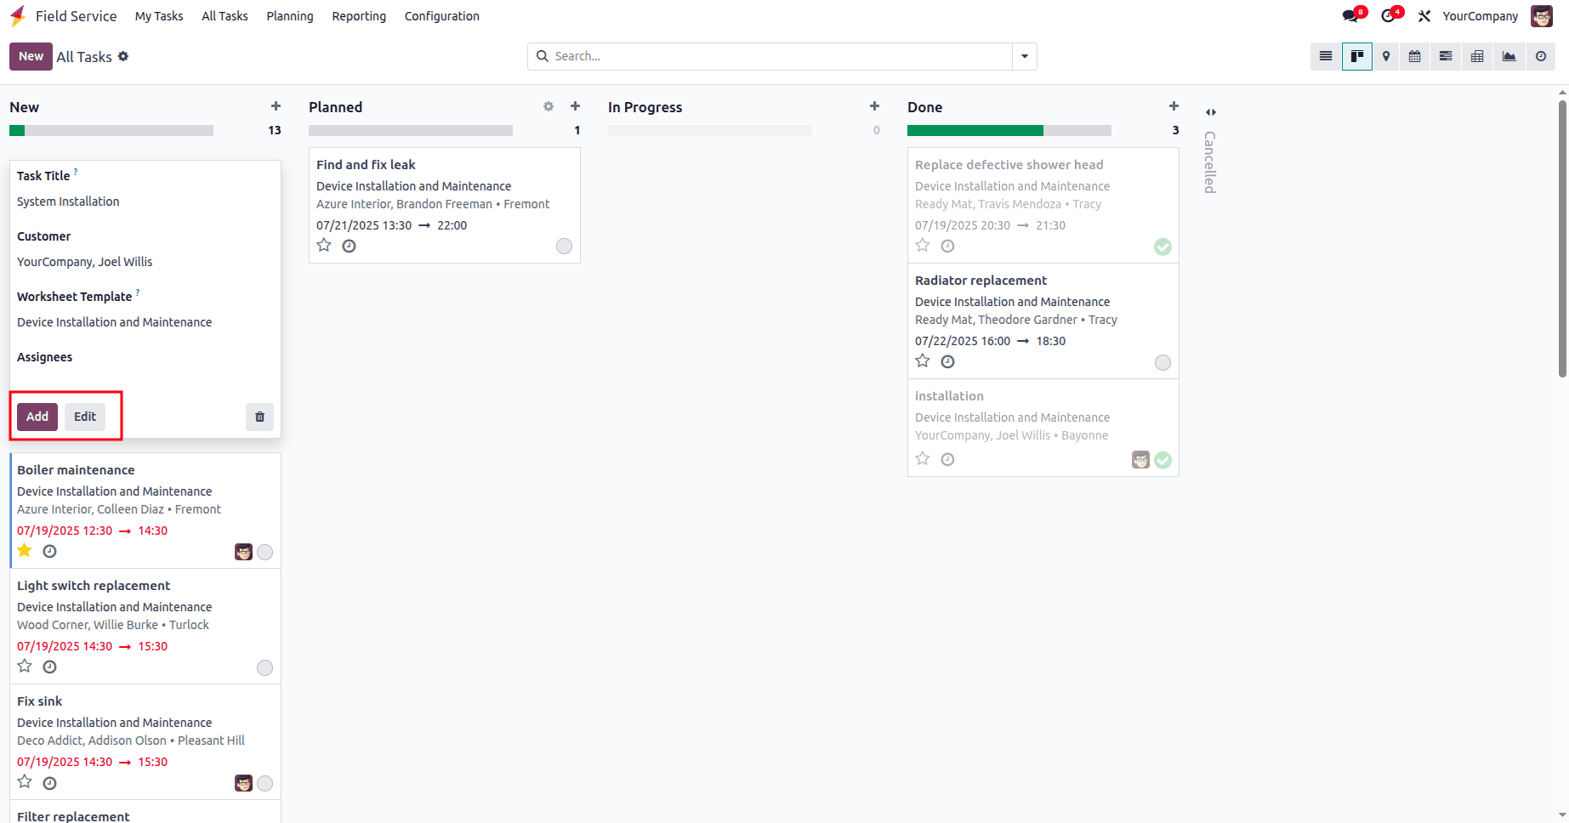Star the Radiator replacement task
The height and width of the screenshot is (823, 1569).
pyautogui.click(x=923, y=360)
